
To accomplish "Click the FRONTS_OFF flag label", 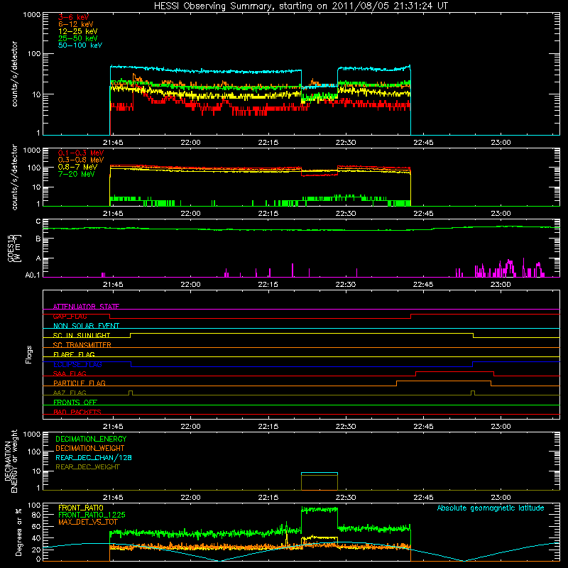I will [x=75, y=403].
